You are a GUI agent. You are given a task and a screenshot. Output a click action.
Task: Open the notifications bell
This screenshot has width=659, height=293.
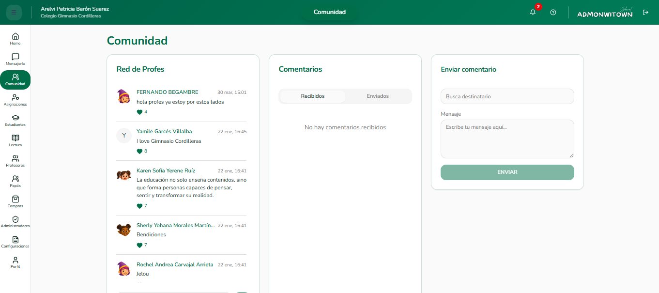[x=533, y=12]
